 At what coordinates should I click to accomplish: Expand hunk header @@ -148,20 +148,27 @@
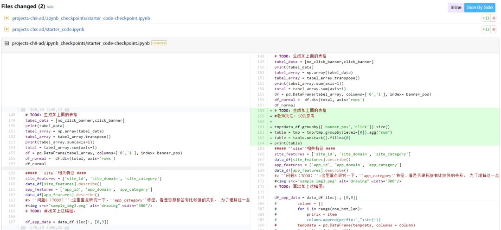click(x=45, y=109)
